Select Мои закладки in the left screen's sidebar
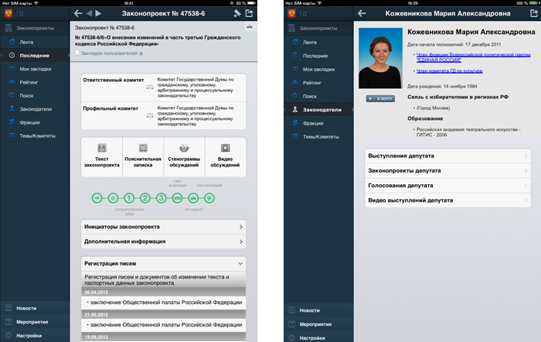This screenshot has height=342, width=541. pos(33,70)
